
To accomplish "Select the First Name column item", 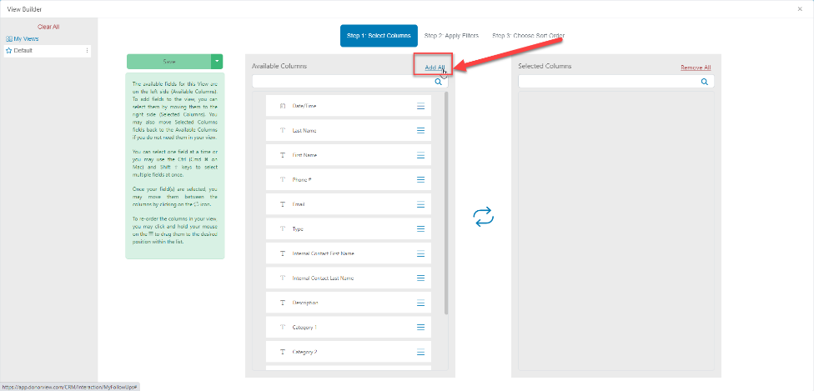I will click(x=349, y=155).
